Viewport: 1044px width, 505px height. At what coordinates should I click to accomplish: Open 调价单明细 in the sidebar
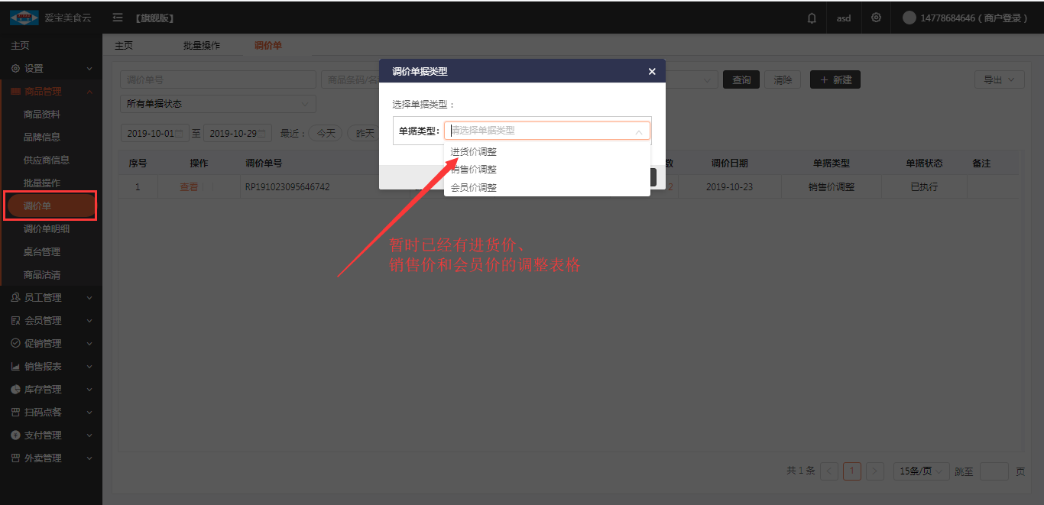pyautogui.click(x=47, y=229)
